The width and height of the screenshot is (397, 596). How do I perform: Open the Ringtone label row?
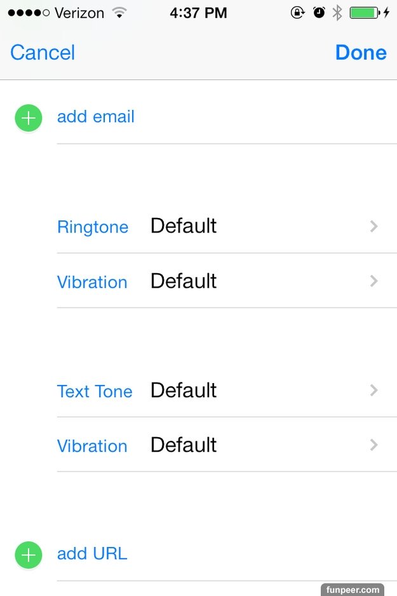click(x=93, y=227)
